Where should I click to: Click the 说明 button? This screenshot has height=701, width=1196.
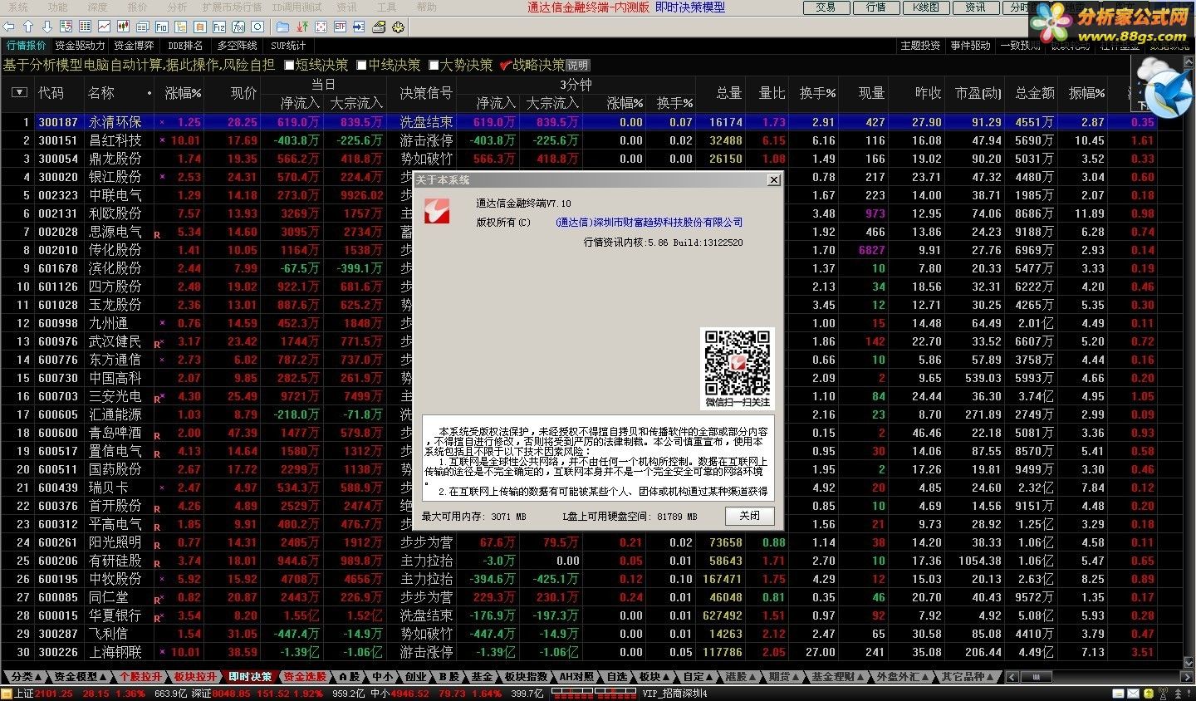point(578,65)
